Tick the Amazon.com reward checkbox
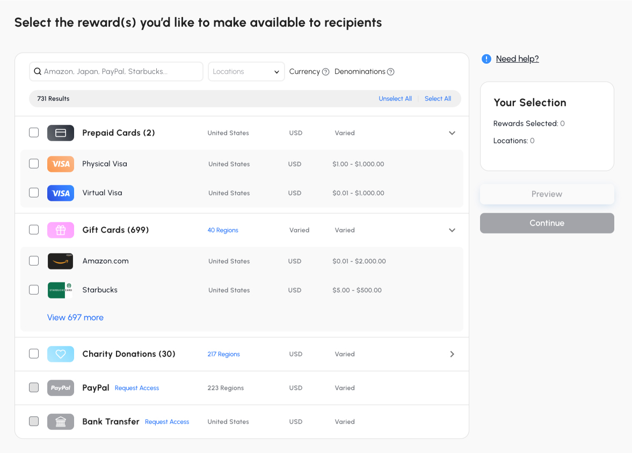 34,261
